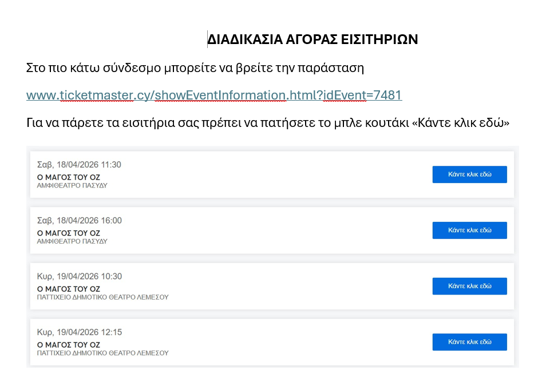Select the date text "Κυρ, 19/04/2026 12:15"
Screen dimensions: 546x390
(79, 332)
